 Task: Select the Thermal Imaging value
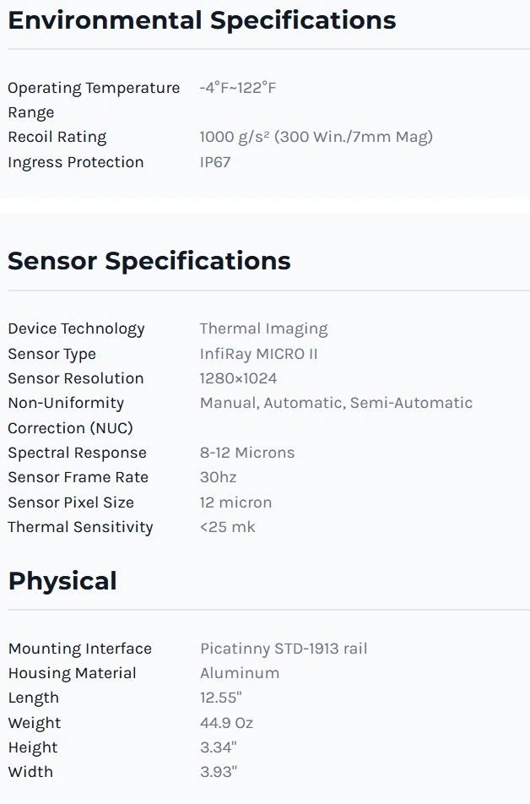[264, 329]
